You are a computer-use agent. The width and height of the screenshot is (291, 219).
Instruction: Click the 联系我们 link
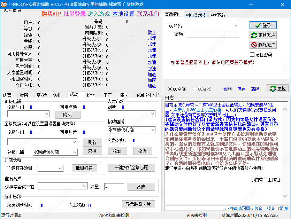pyautogui.click(x=148, y=14)
